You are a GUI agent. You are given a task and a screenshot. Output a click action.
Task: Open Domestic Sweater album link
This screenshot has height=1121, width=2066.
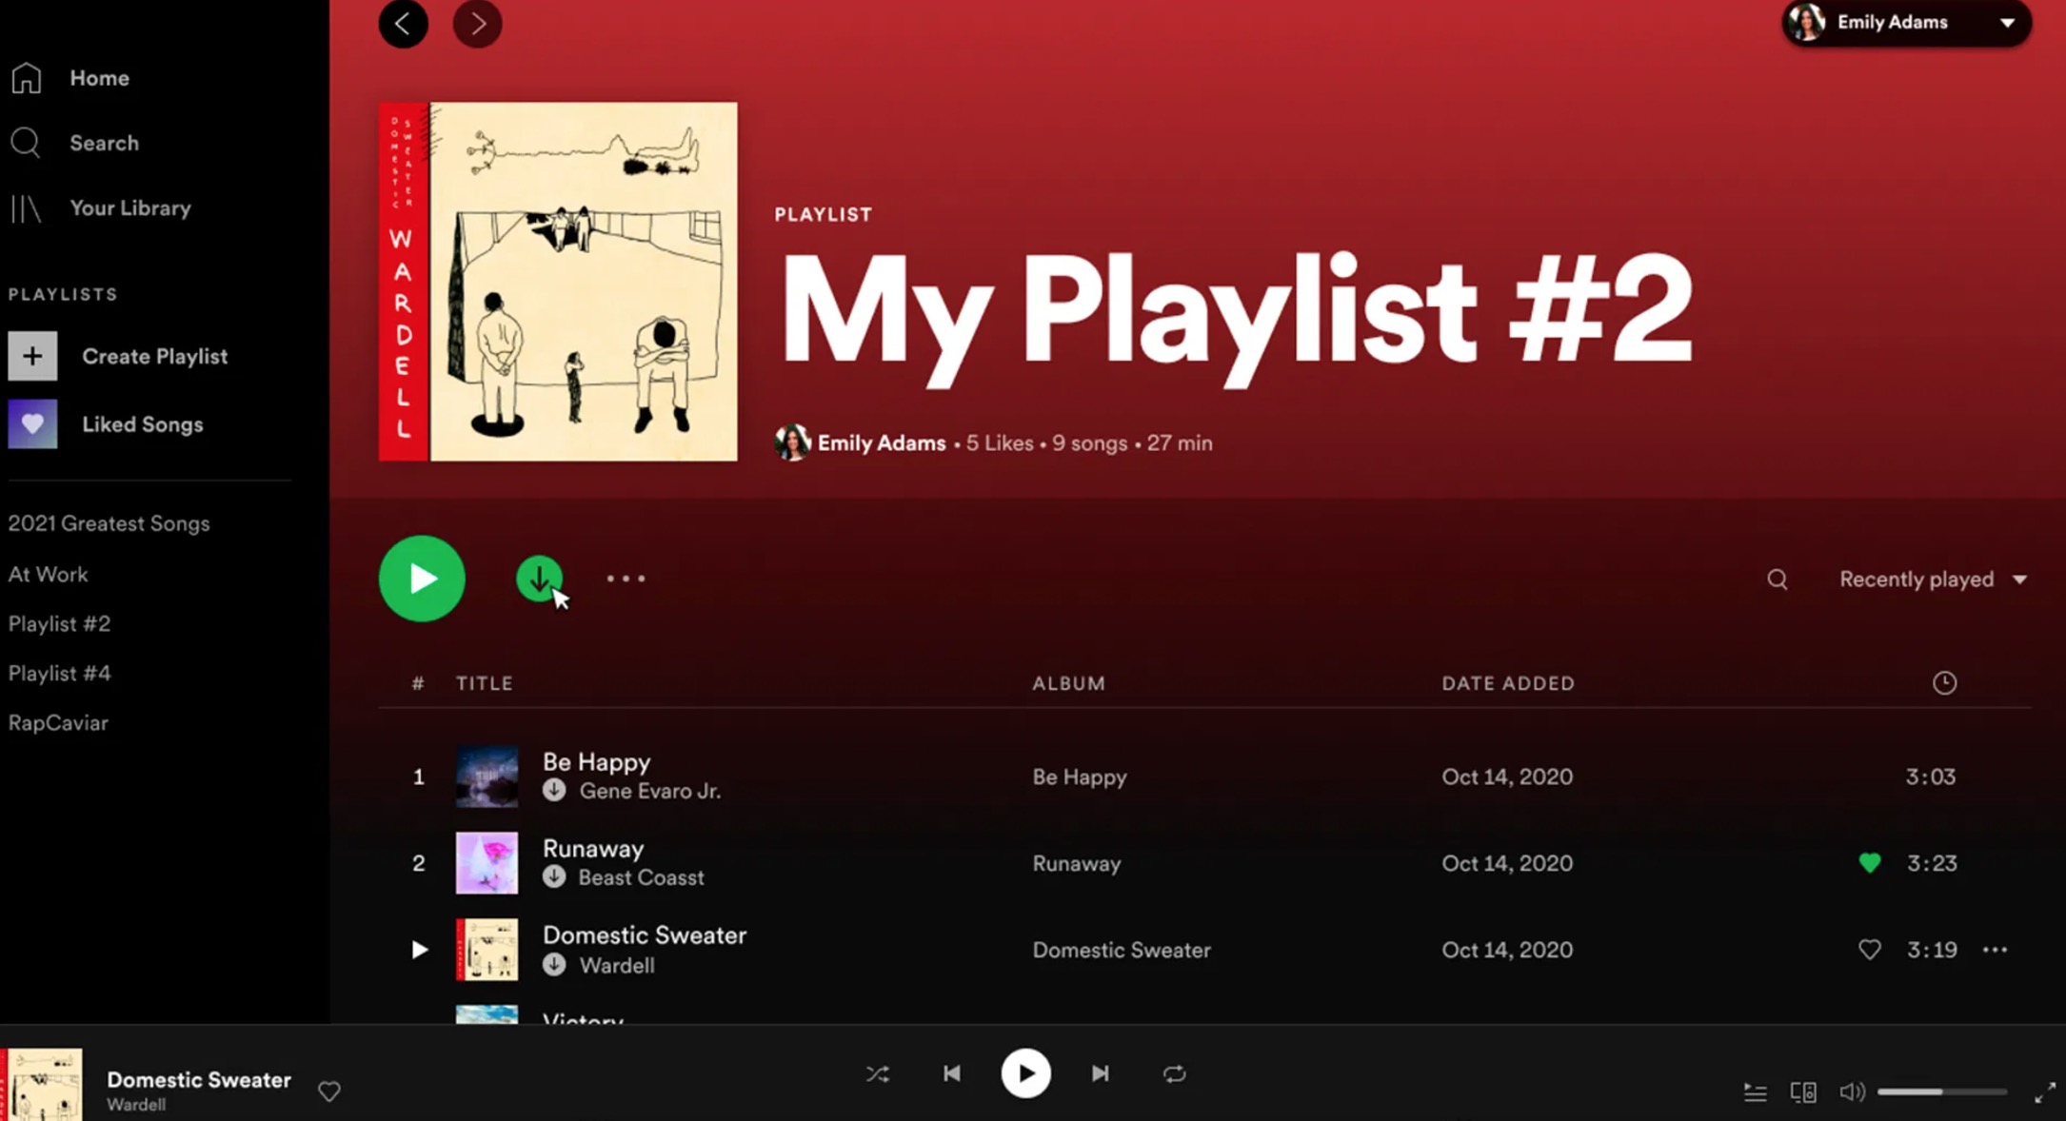(1122, 951)
